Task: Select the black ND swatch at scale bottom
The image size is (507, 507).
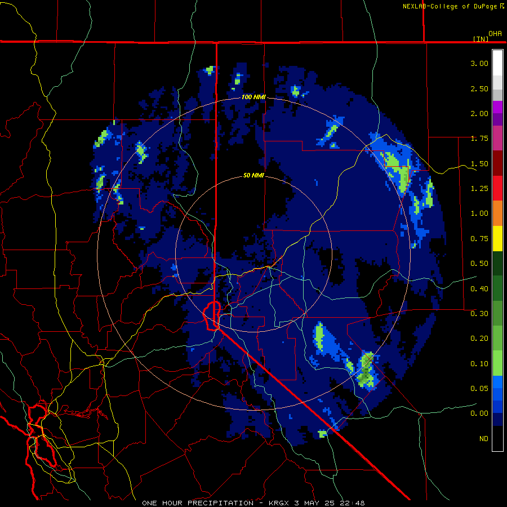Action: click(x=497, y=438)
